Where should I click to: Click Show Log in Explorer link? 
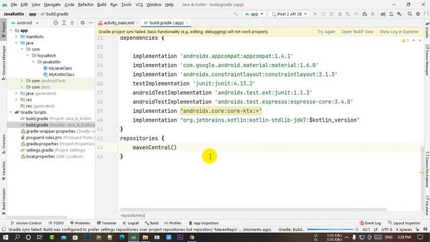(399, 32)
